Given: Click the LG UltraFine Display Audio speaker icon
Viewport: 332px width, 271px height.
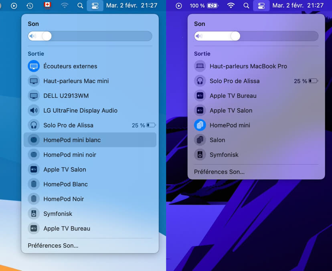Looking at the screenshot, I should click(34, 111).
